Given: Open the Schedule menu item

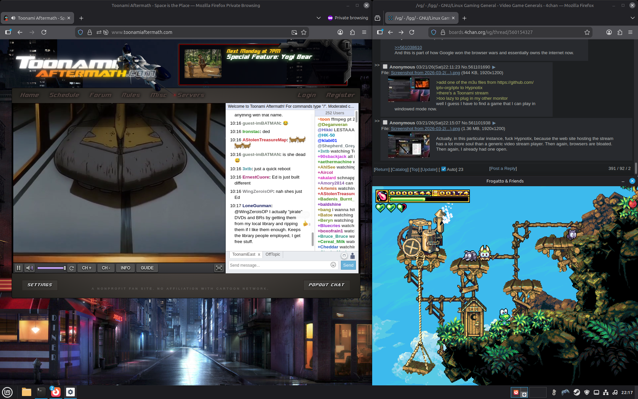Looking at the screenshot, I should (x=64, y=95).
